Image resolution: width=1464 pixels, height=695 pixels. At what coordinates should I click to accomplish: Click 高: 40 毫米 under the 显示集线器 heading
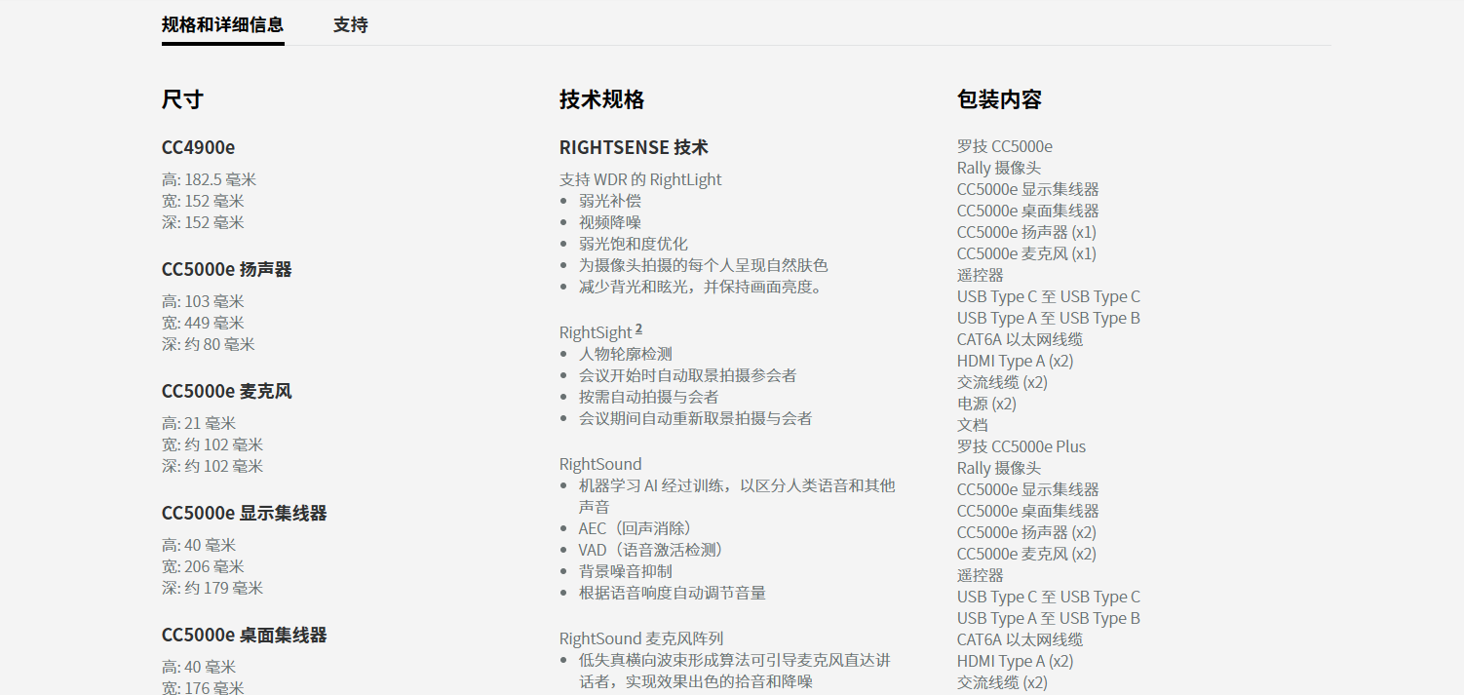click(199, 545)
